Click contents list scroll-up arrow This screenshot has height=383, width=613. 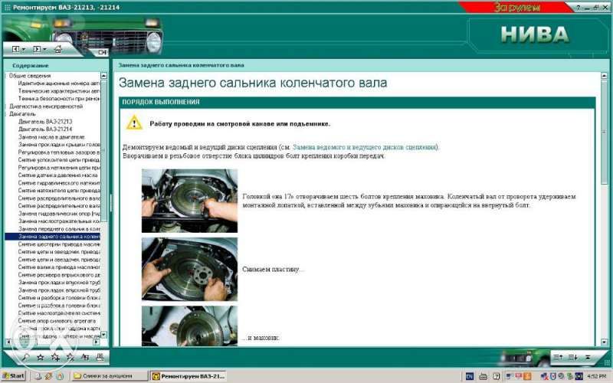point(103,75)
